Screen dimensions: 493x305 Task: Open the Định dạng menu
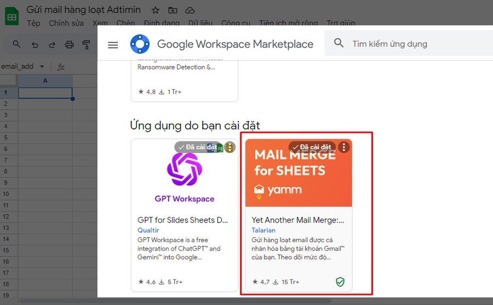(162, 23)
